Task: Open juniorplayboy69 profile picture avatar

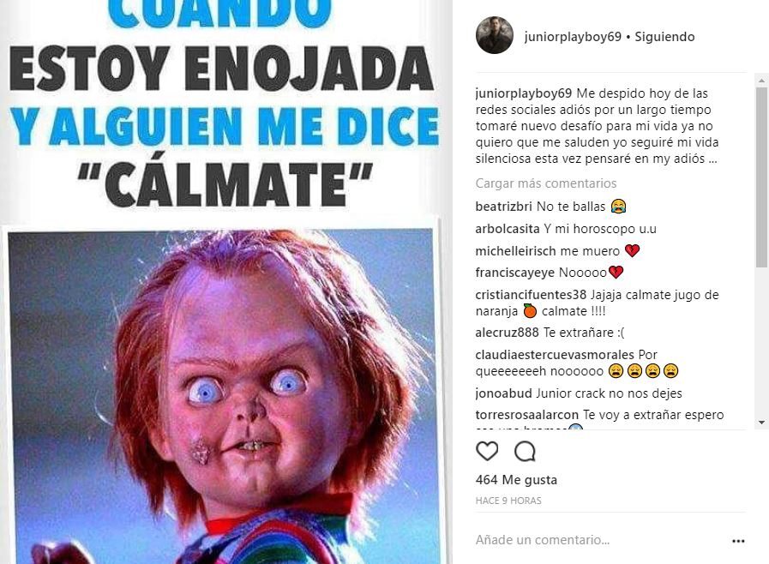Action: [495, 35]
